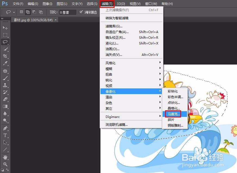Select the Eraser tool
The width and height of the screenshot is (237, 173).
pyautogui.click(x=5, y=99)
